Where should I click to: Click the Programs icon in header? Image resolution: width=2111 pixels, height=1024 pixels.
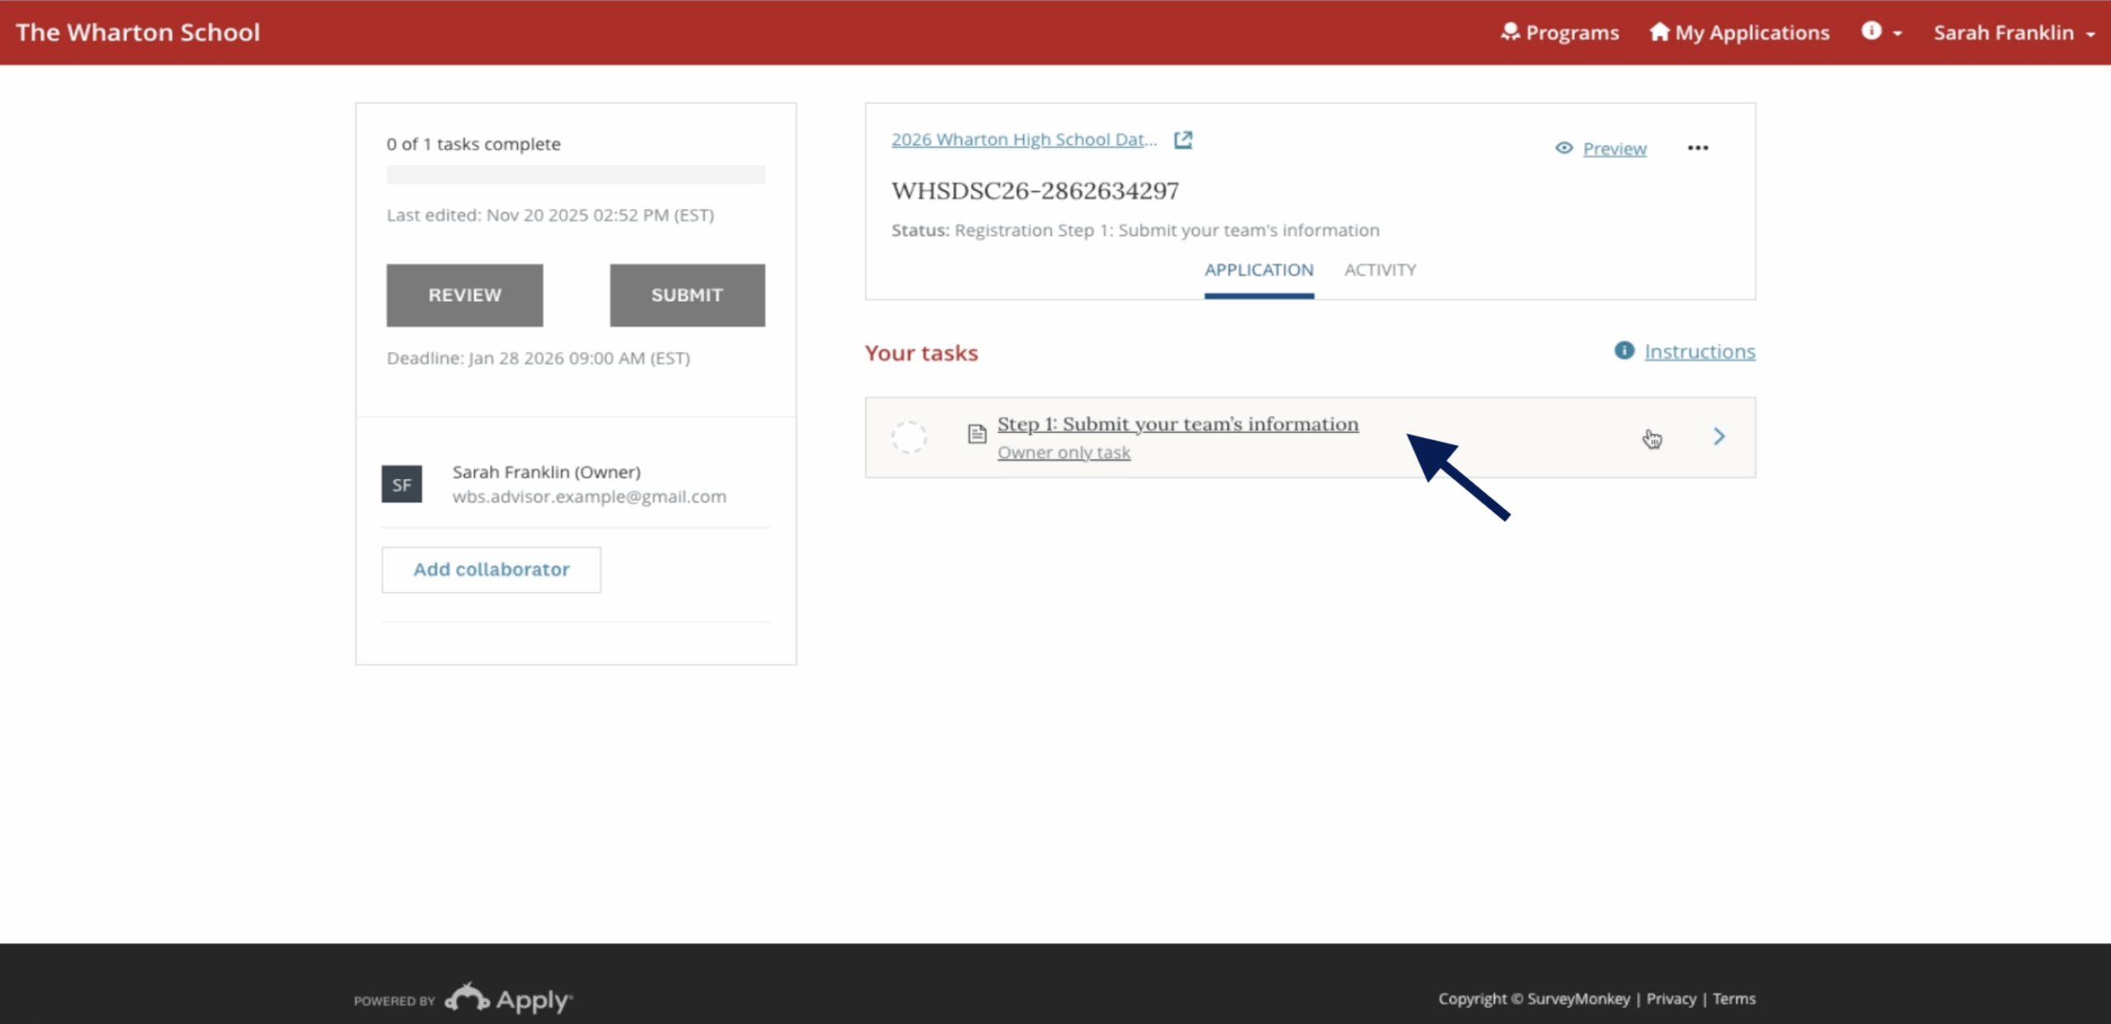(x=1510, y=32)
